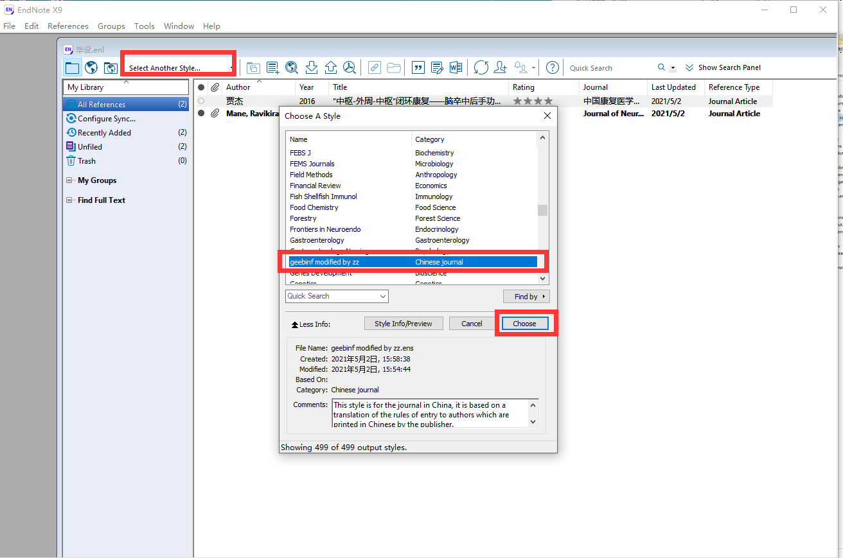The image size is (843, 558).
Task: Click Comments box scroll-down arrow
Action: [533, 422]
